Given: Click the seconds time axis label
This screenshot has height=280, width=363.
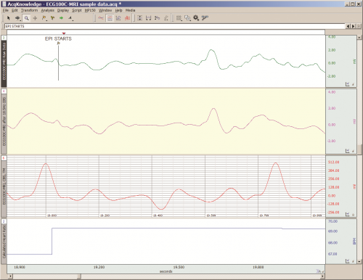Looking at the screenshot, I should [x=166, y=271].
